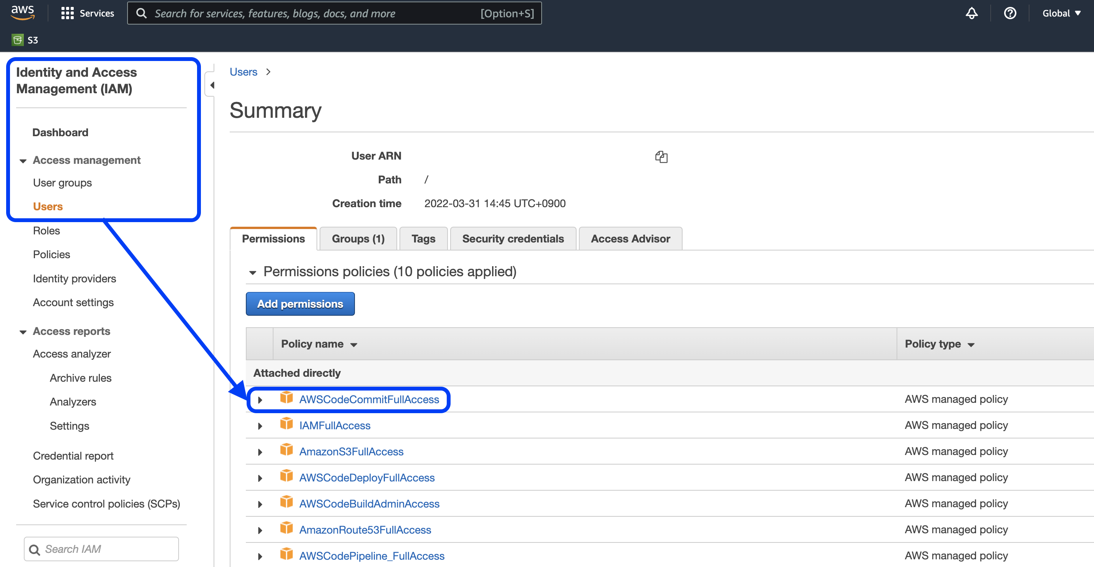The height and width of the screenshot is (567, 1094).
Task: Open the IAMFullAccess policy link
Action: (335, 425)
